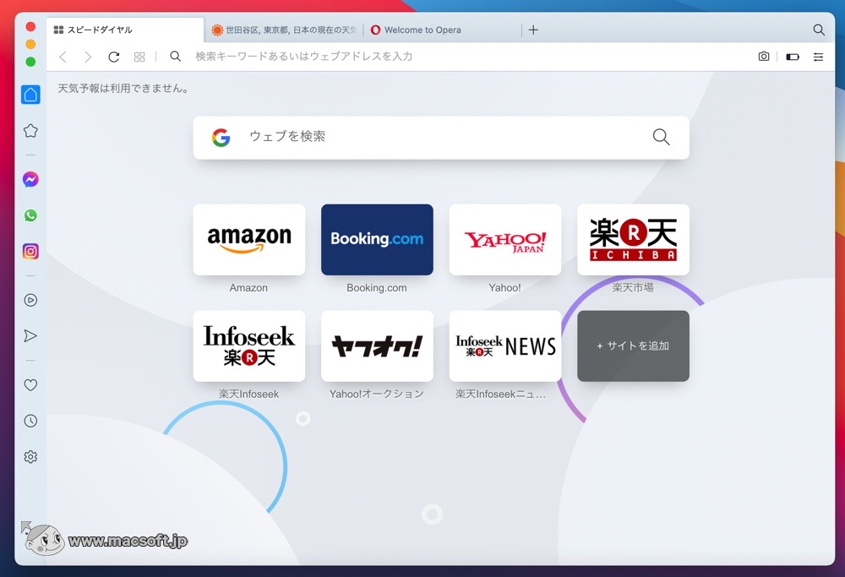Screen dimensions: 845x577
Task: Open WhatsApp in the sidebar
Action: pos(30,215)
